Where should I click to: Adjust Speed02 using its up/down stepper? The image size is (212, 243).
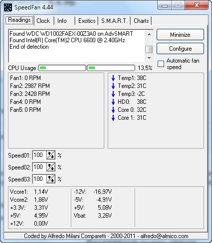[51, 167]
